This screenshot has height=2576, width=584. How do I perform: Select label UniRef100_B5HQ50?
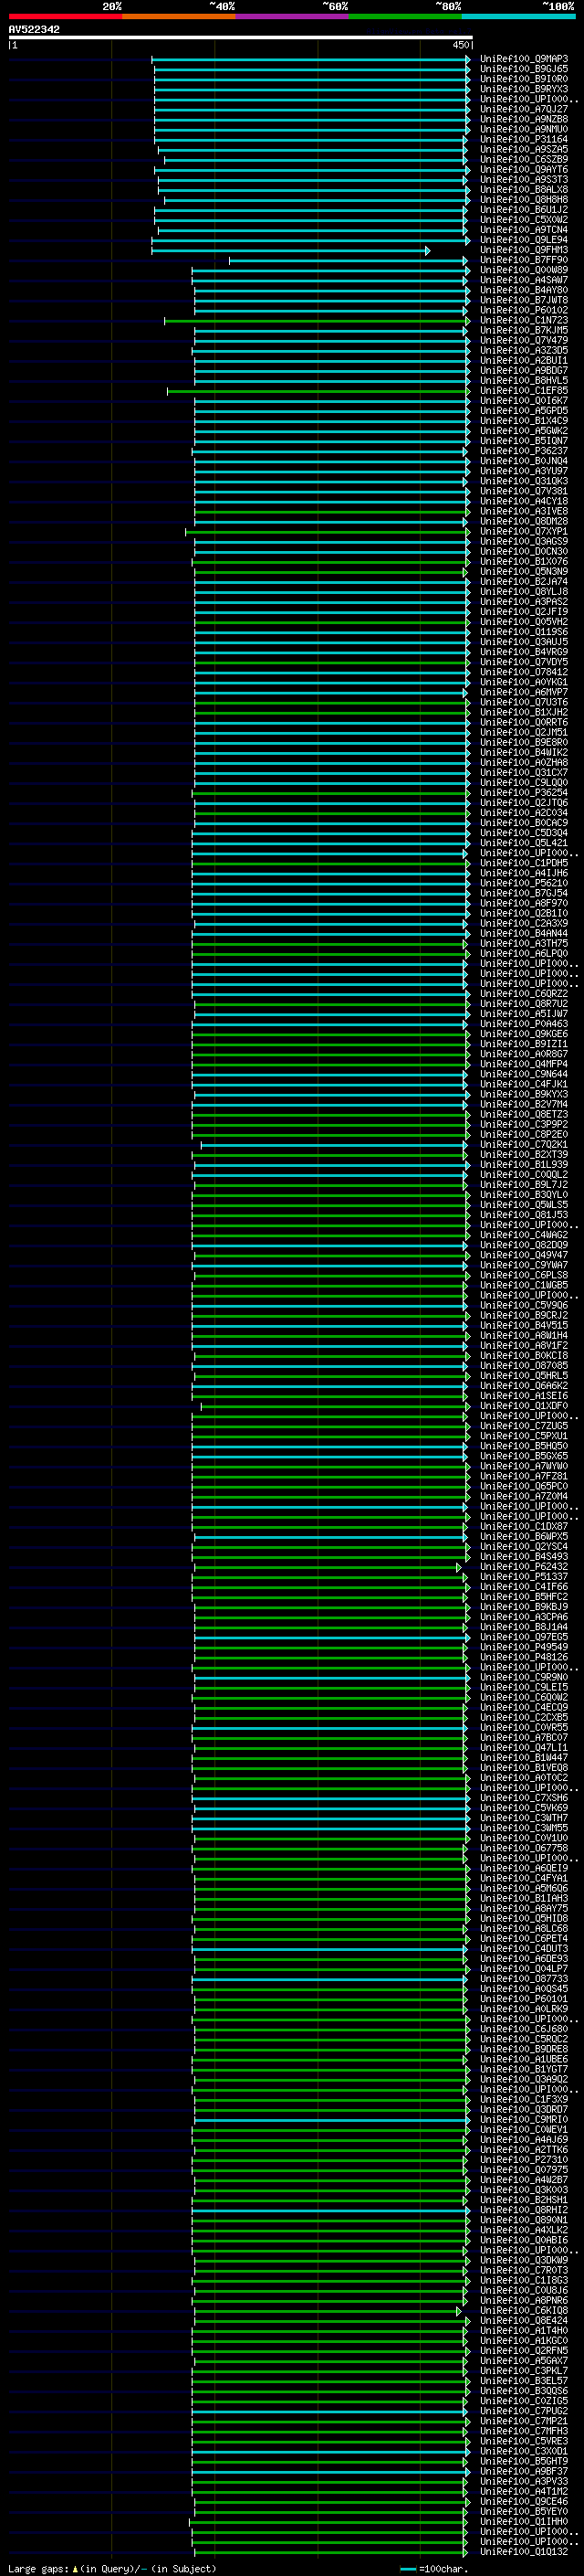pyautogui.click(x=523, y=1446)
